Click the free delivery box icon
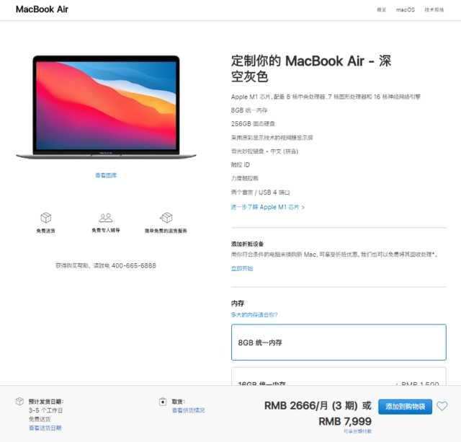This screenshot has width=461, height=442. click(x=46, y=218)
